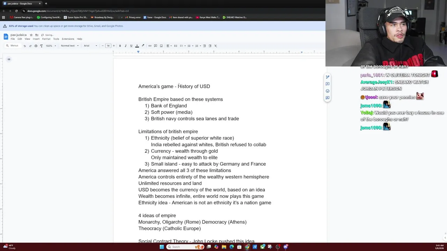Screen dimensions: 447x251
Task: Open the Tools menu
Action: pyautogui.click(x=56, y=39)
